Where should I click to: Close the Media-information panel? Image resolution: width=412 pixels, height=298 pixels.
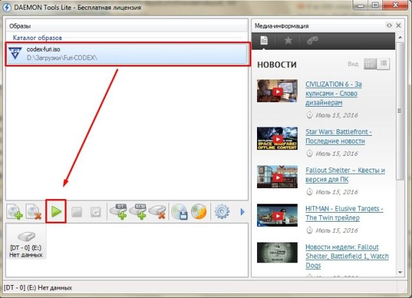coord(398,25)
